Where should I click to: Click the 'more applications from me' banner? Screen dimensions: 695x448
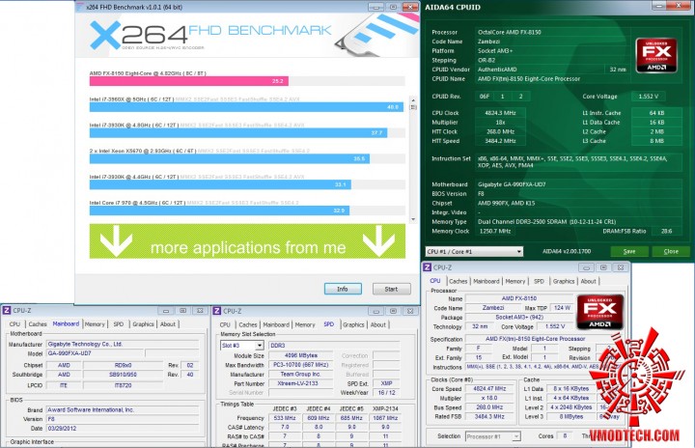point(247,241)
